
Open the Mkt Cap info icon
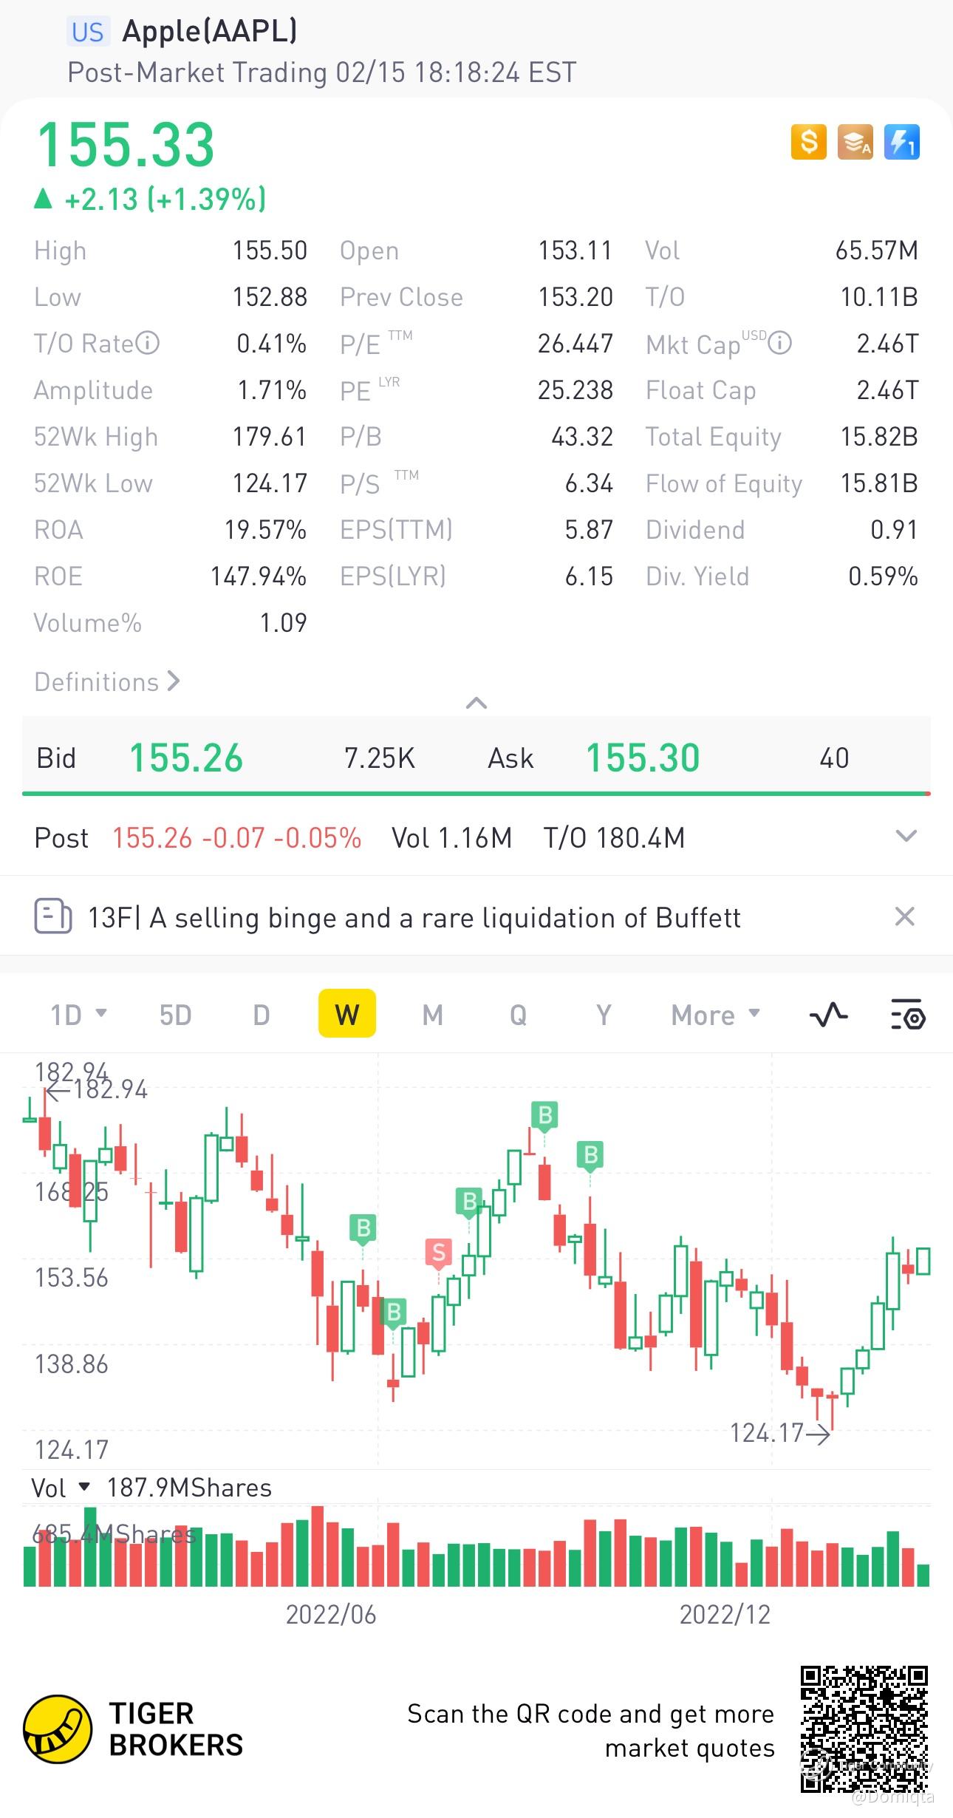pyautogui.click(x=779, y=344)
